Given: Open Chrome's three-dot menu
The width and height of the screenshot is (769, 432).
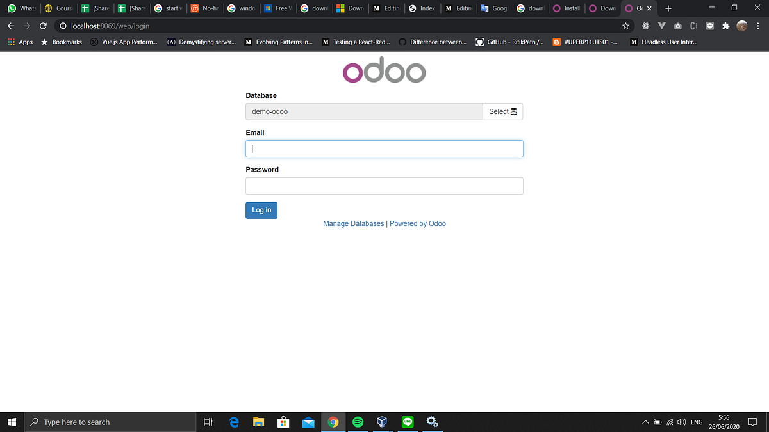Looking at the screenshot, I should 757,26.
